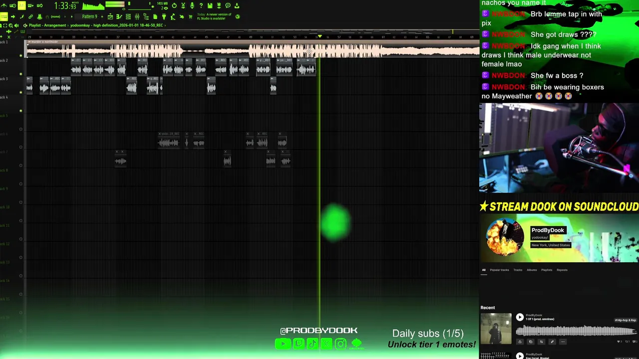This screenshot has width=639, height=359.
Task: Click the newer FL Studio version notice
Action: tap(214, 16)
